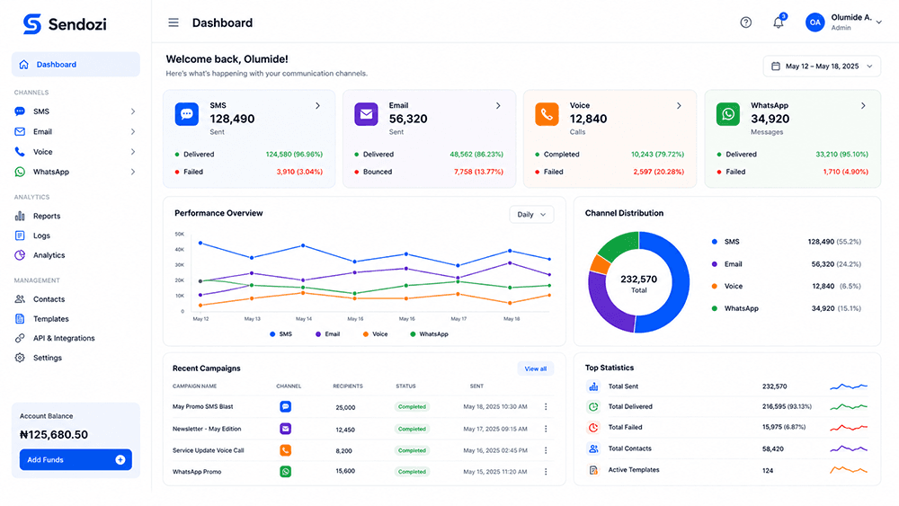Click View all recent campaigns

pos(536,369)
